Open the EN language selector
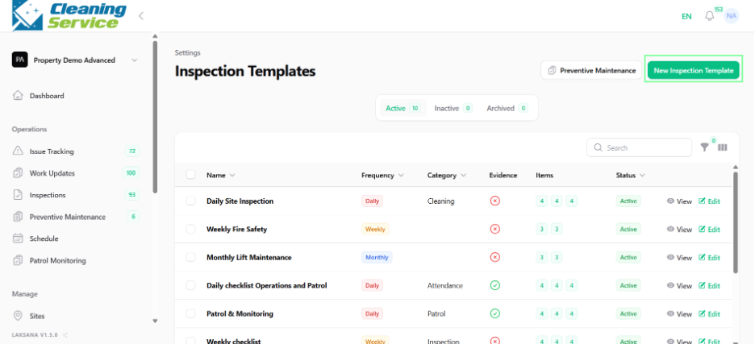The width and height of the screenshot is (755, 344). click(x=686, y=16)
